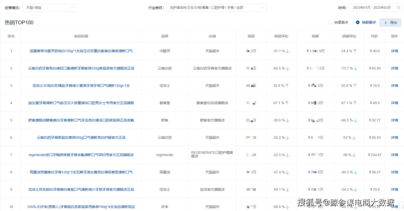Click the 热销TOP100 heading
Image resolution: width=404 pixels, height=211 pixels.
19,23
